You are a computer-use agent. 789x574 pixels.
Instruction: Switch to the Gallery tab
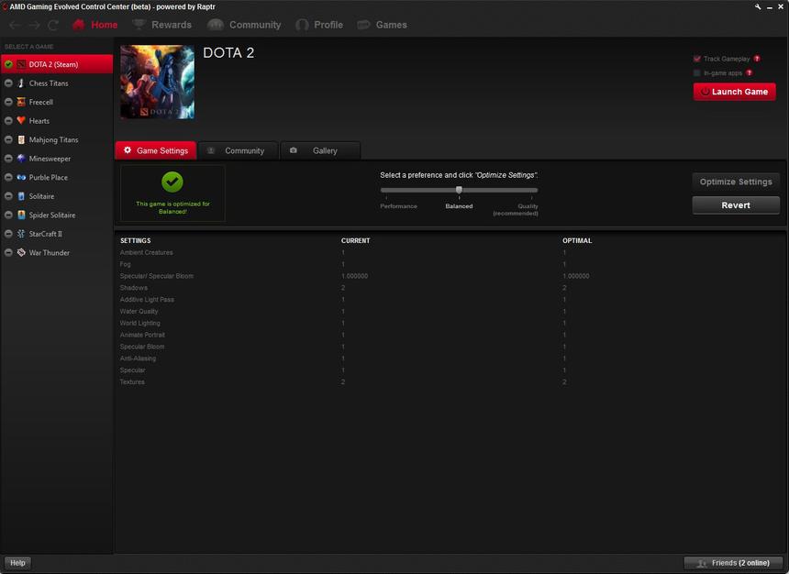tap(319, 150)
